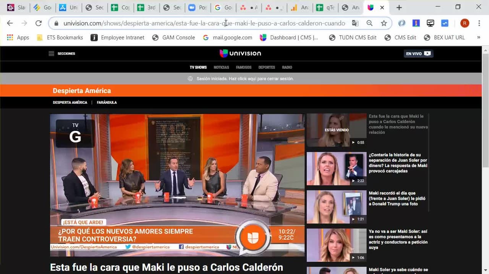
Task: Open the Farándula section link
Action: point(107,102)
